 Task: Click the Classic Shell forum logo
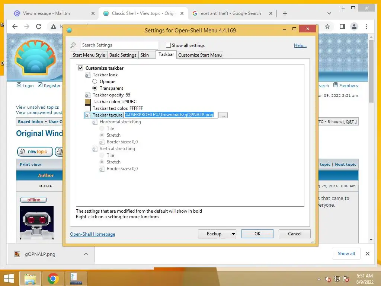pos(35,57)
